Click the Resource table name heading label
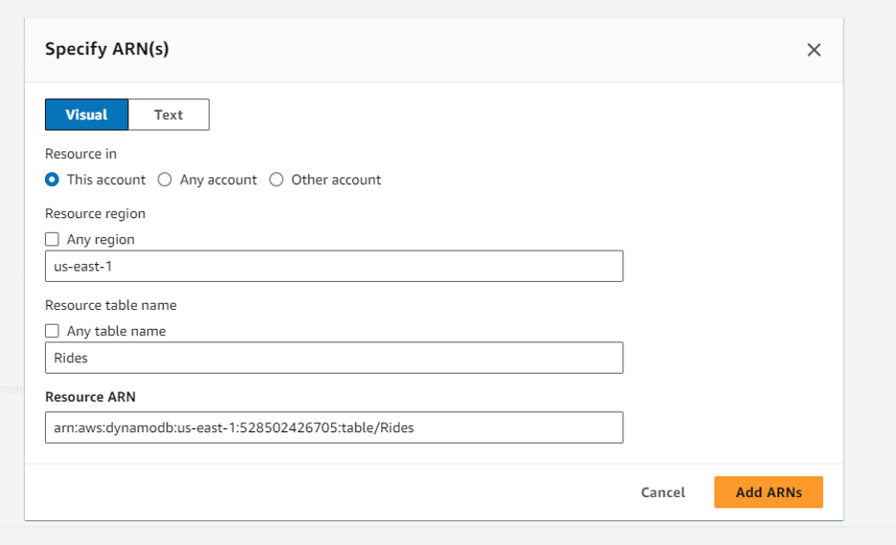The image size is (896, 545). click(111, 305)
